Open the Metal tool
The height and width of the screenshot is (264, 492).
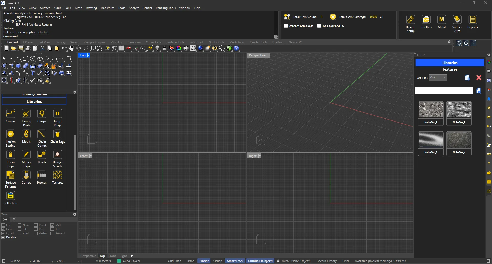click(442, 20)
